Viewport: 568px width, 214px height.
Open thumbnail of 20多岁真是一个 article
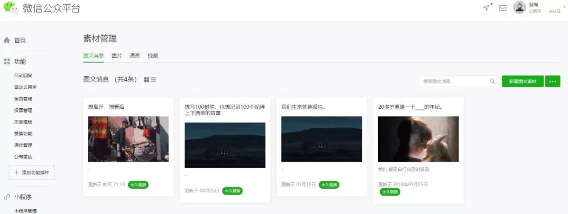click(419, 139)
